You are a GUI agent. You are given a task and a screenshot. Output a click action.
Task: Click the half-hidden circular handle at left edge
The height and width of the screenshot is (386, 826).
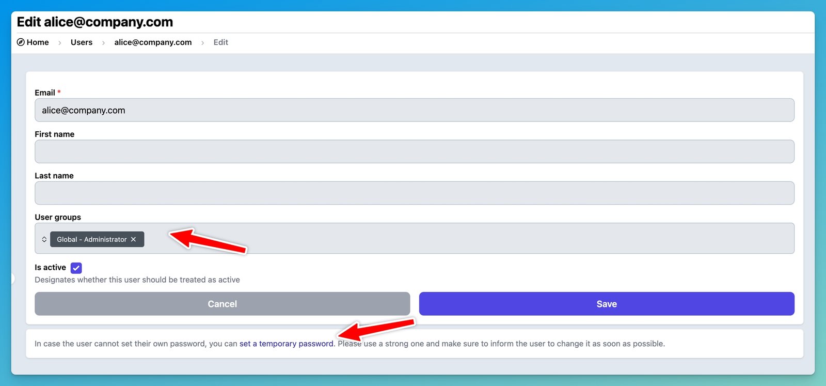(12, 279)
